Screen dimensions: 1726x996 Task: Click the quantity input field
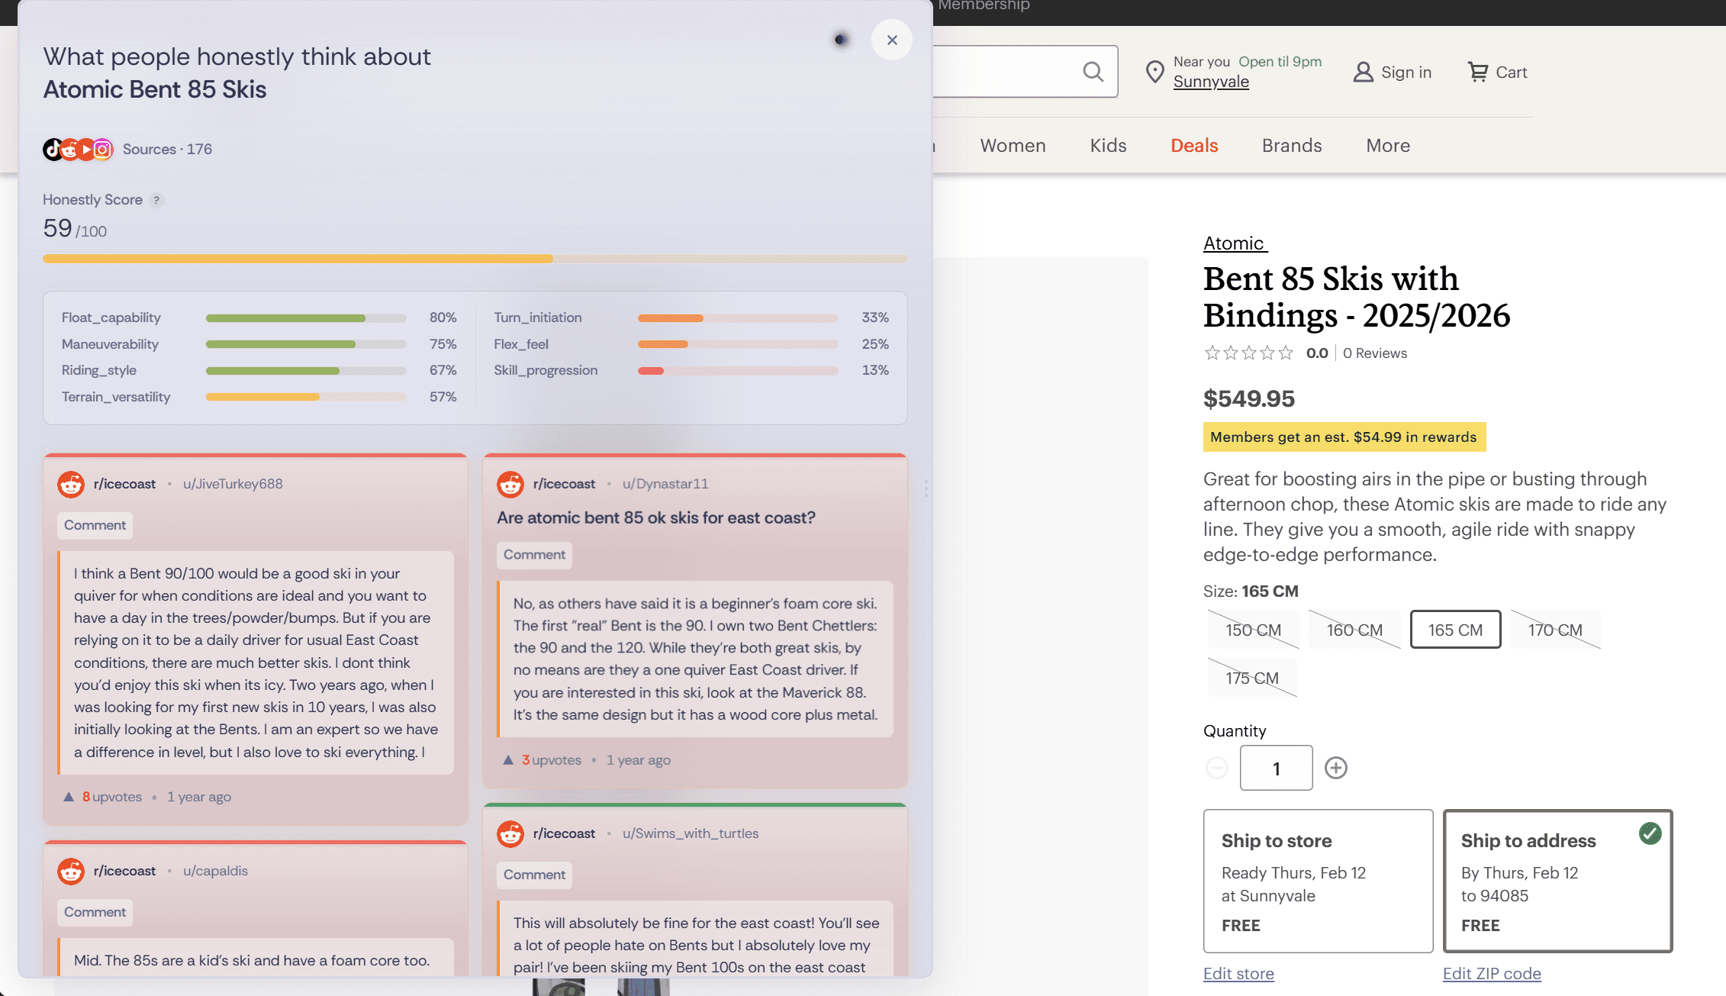point(1276,768)
